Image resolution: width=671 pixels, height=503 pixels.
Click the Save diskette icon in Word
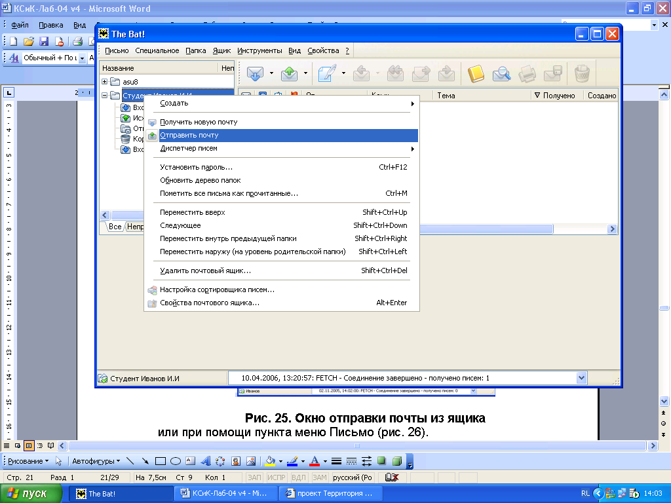44,41
